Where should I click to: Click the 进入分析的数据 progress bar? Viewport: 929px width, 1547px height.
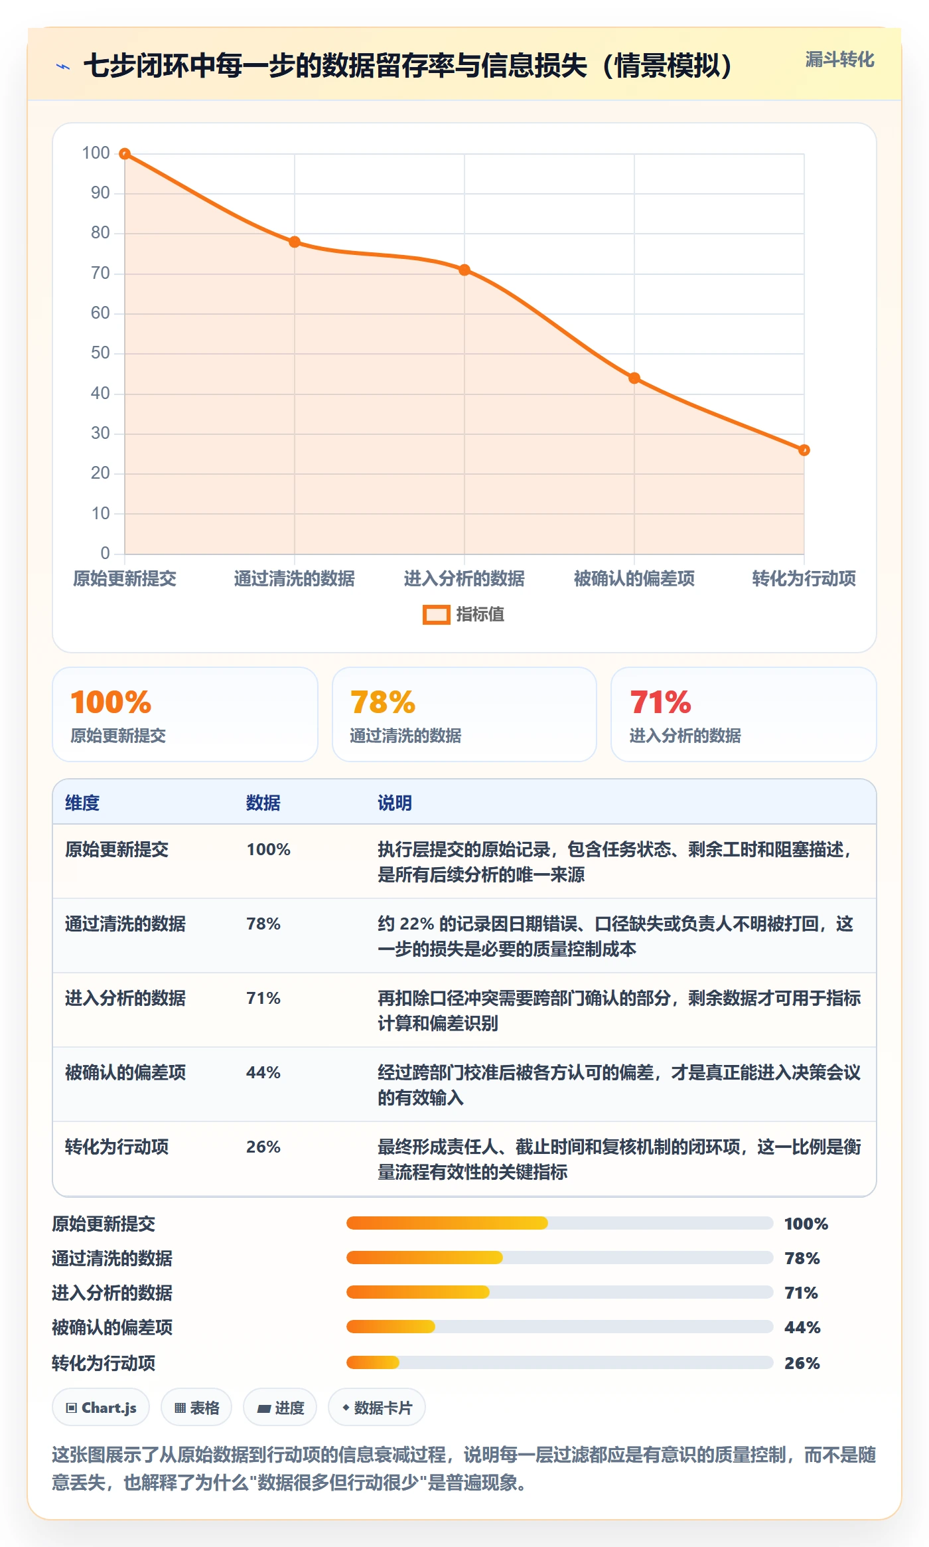560,1292
